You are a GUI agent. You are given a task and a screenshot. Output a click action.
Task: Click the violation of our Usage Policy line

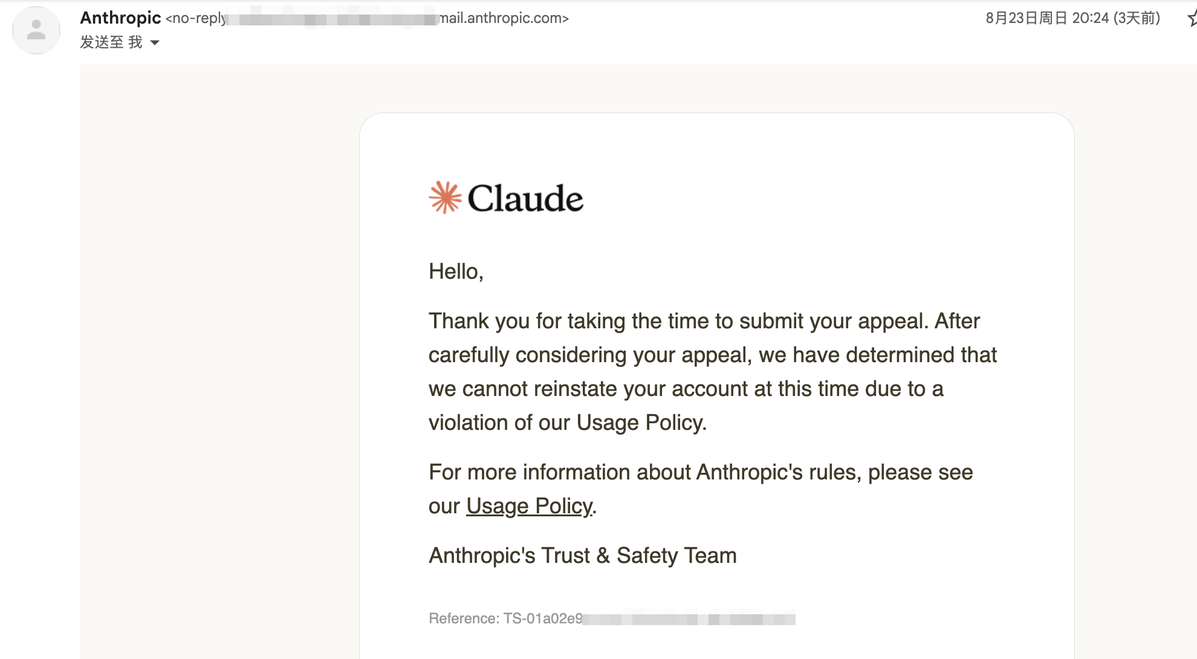568,423
